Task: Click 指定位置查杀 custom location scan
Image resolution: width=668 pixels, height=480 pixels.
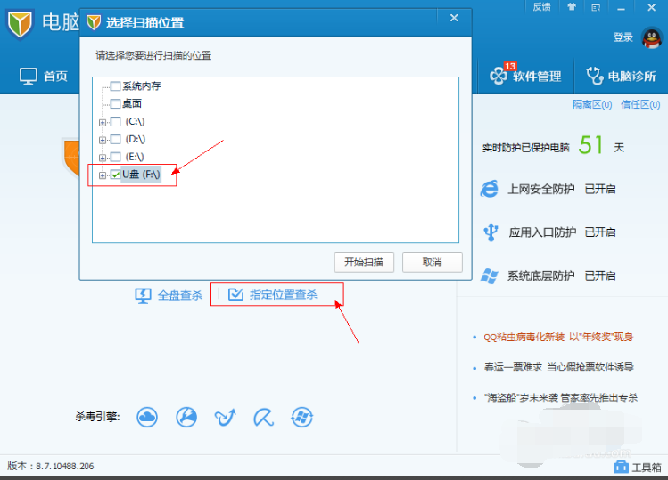Action: click(275, 295)
